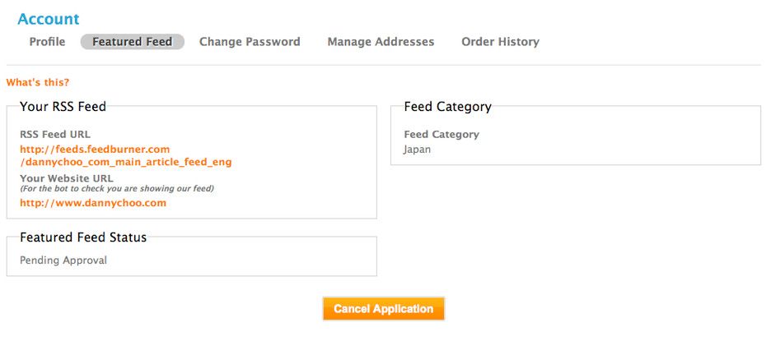The image size is (766, 341).
Task: View the Order History tab
Action: tap(500, 42)
